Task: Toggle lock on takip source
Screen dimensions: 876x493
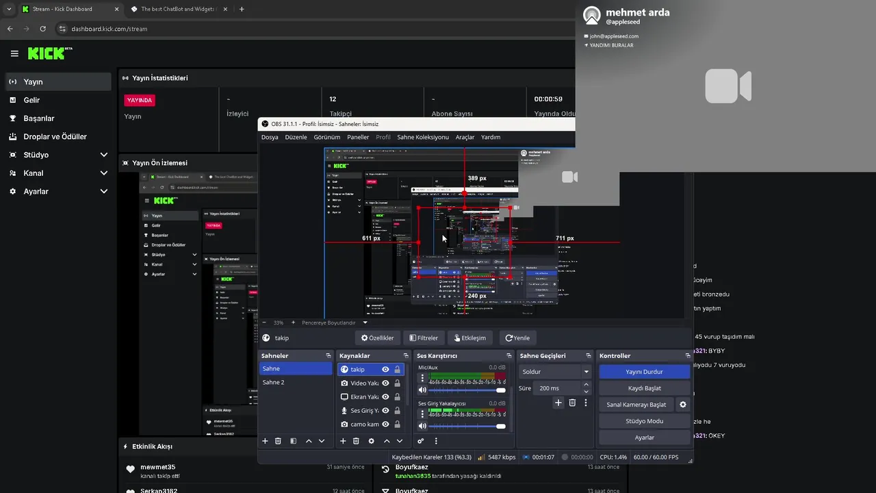Action: tap(397, 369)
